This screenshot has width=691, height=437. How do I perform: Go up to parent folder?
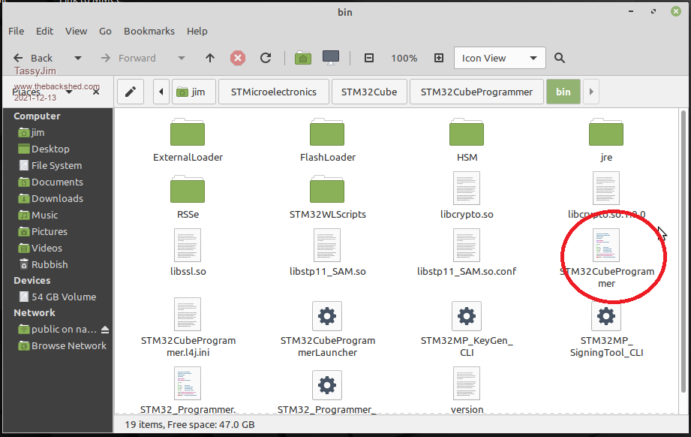click(x=210, y=58)
